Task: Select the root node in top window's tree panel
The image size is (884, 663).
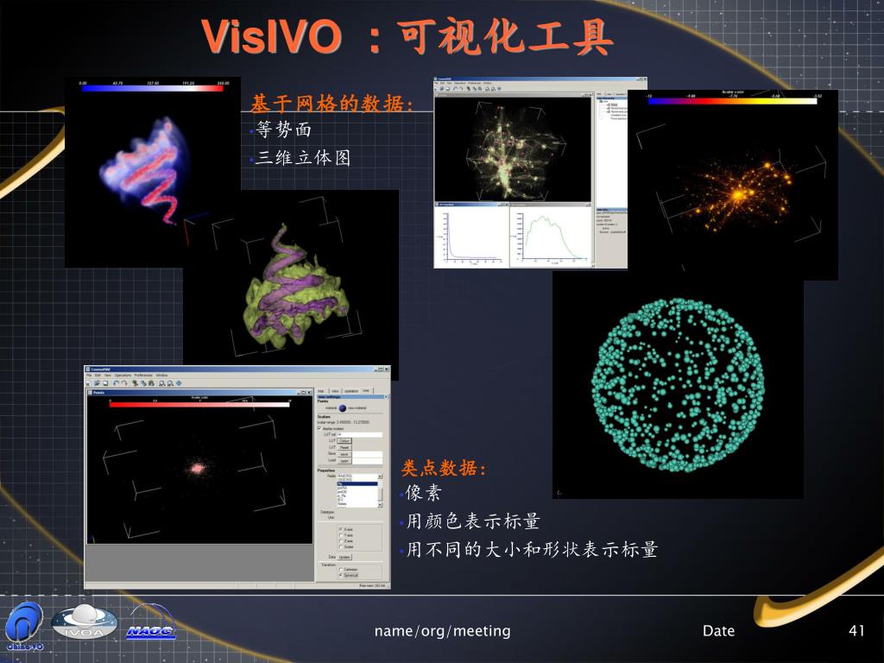Action: pos(604,102)
